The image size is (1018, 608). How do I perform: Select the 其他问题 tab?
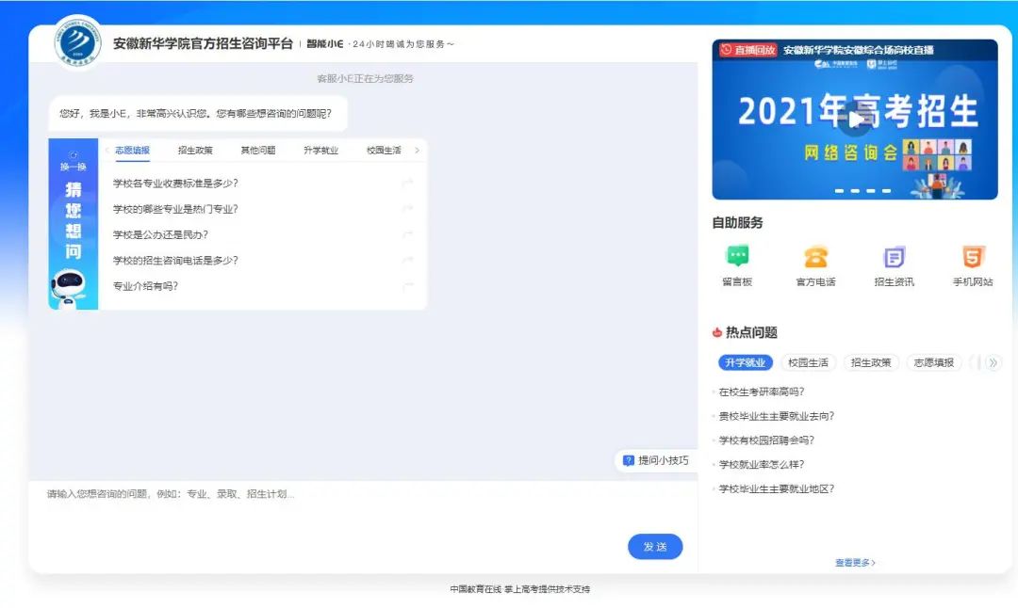pos(258,151)
